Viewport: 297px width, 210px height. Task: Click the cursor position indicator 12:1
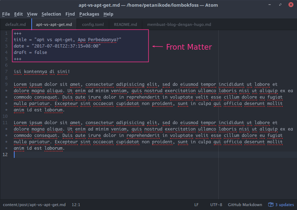click(x=76, y=205)
